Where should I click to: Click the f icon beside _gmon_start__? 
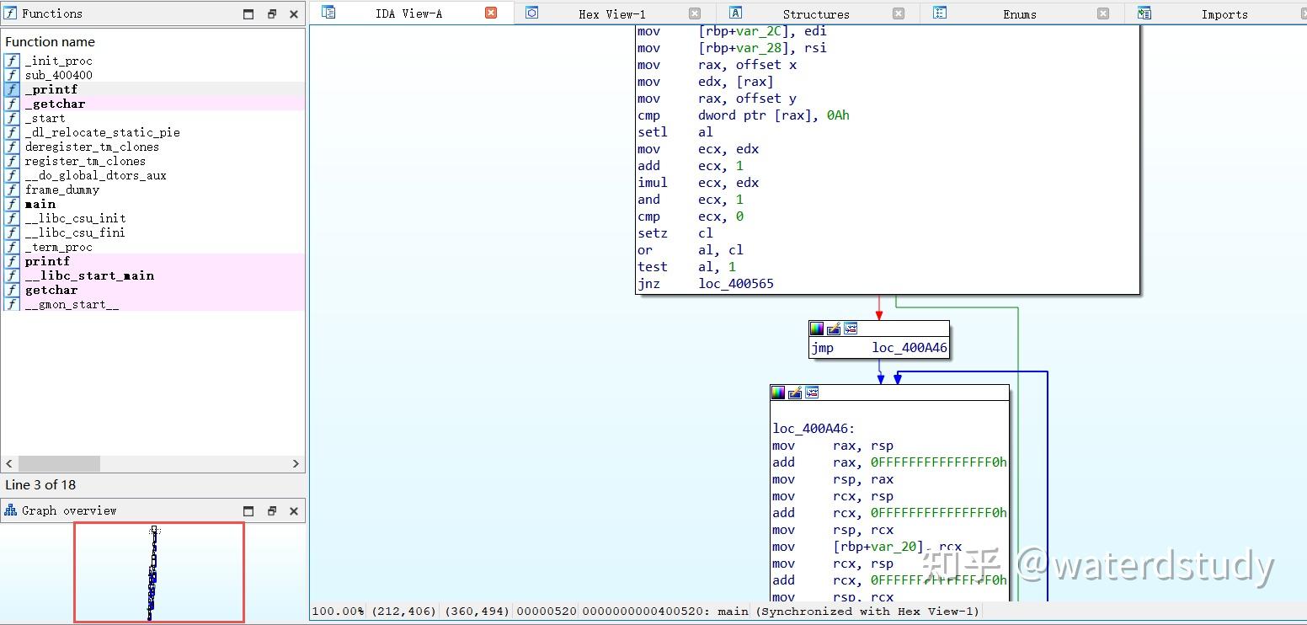tap(11, 304)
